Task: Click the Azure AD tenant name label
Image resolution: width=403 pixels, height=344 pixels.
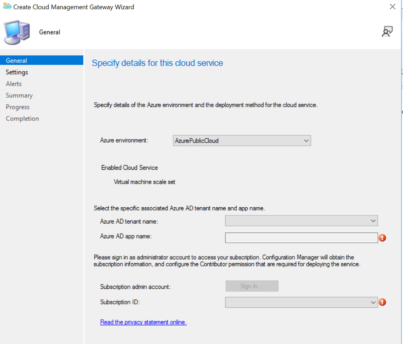Action: pos(129,221)
